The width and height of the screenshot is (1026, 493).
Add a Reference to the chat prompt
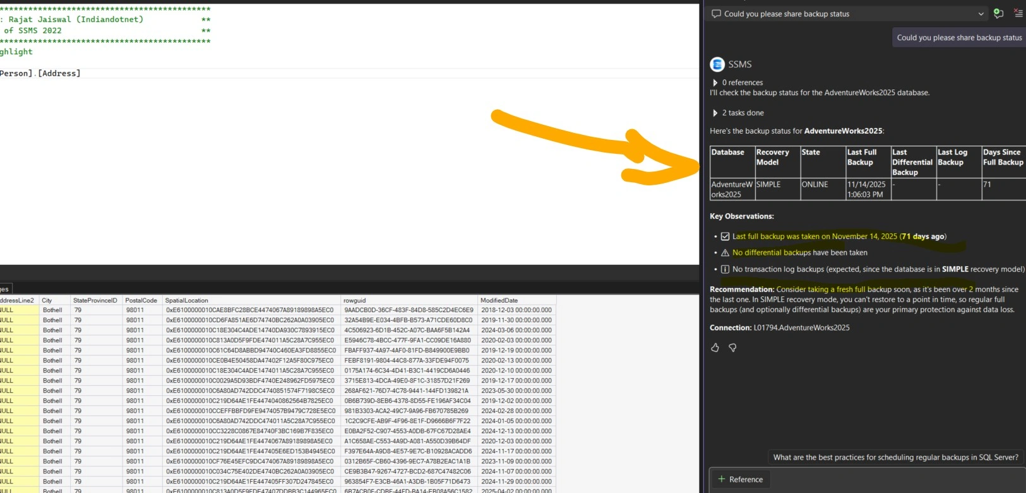[x=740, y=479]
